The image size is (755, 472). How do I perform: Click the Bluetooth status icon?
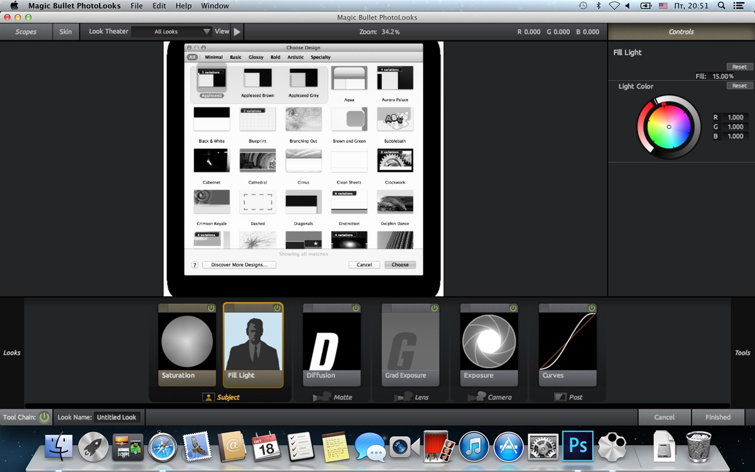pyautogui.click(x=598, y=6)
